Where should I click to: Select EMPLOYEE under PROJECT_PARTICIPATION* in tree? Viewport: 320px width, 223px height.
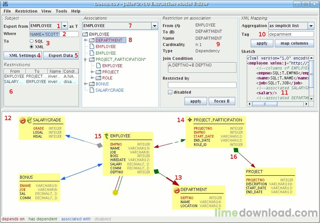(x=112, y=66)
